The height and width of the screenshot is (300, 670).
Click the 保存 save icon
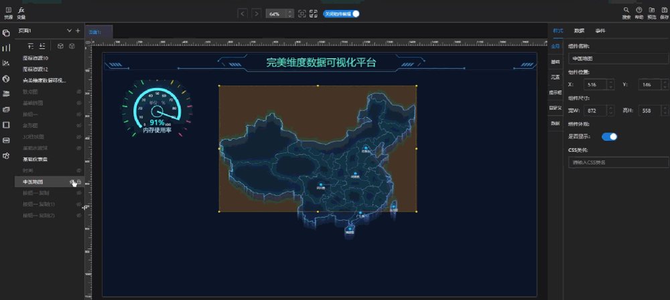pos(664,13)
